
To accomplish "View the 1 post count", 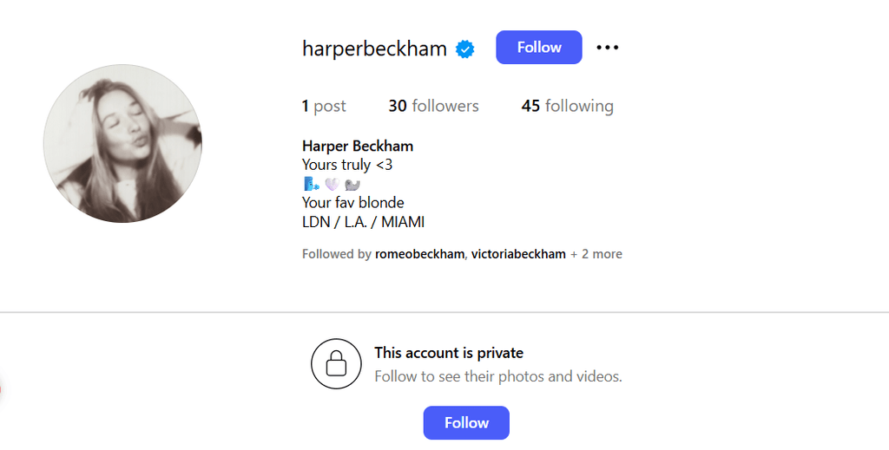I will click(x=324, y=106).
